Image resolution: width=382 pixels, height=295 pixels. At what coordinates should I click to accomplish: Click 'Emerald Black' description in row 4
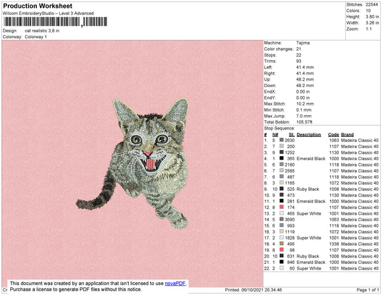coord(311,158)
